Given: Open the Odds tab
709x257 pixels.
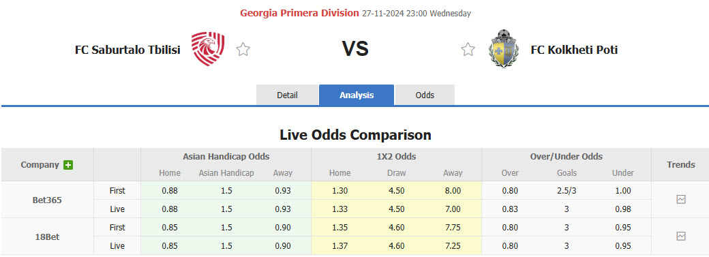Looking at the screenshot, I should (x=425, y=95).
